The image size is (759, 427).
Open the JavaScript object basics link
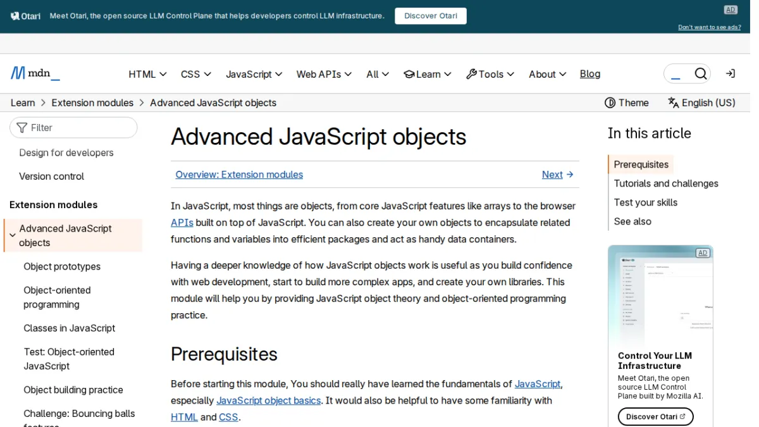pyautogui.click(x=268, y=400)
